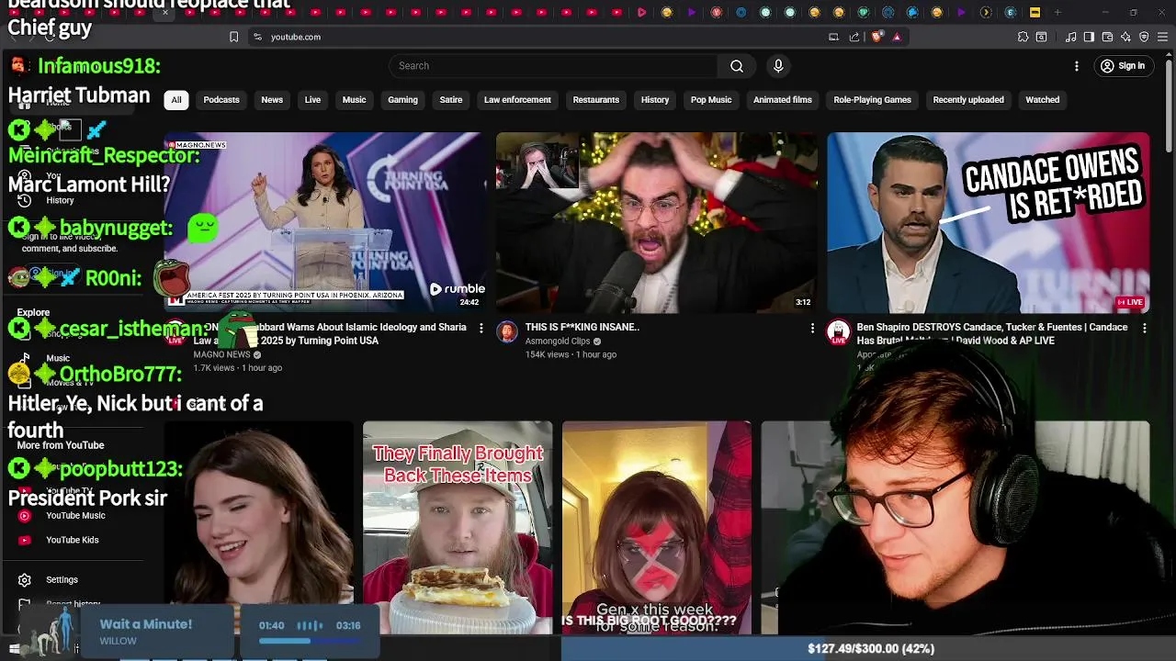Open Leo AI sparkle icon in toolbar
The image size is (1176, 661).
(x=1125, y=37)
